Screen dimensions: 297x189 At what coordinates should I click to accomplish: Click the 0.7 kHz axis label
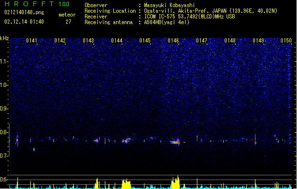pyautogui.click(x=4, y=156)
